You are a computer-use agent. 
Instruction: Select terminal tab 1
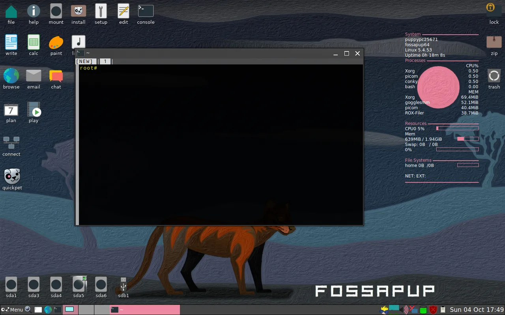[x=105, y=61]
